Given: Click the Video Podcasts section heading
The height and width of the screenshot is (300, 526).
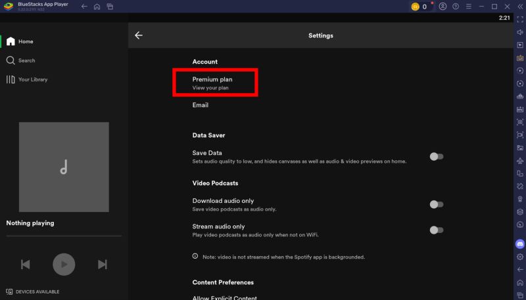Looking at the screenshot, I should click(x=216, y=183).
